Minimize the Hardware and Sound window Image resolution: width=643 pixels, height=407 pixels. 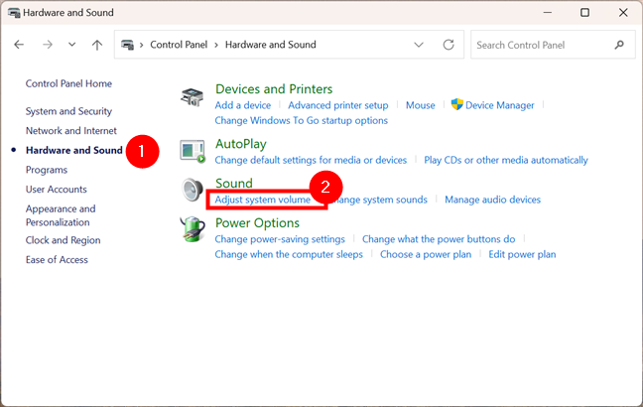[x=547, y=12]
